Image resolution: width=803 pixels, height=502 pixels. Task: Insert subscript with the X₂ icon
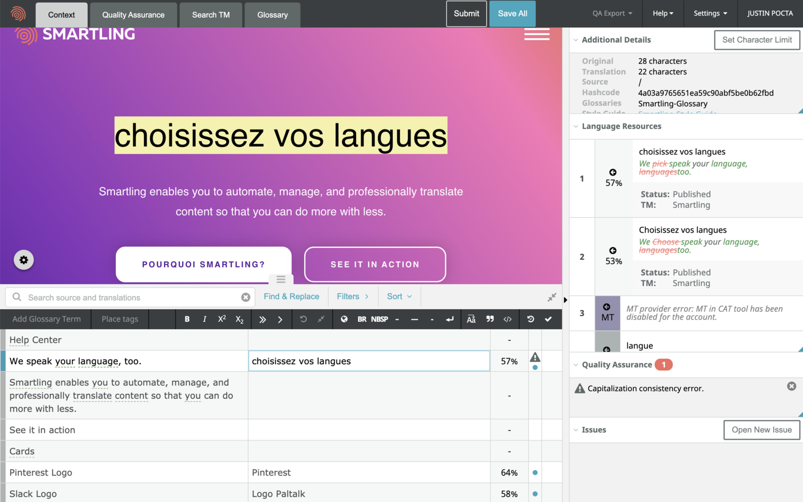pyautogui.click(x=240, y=320)
